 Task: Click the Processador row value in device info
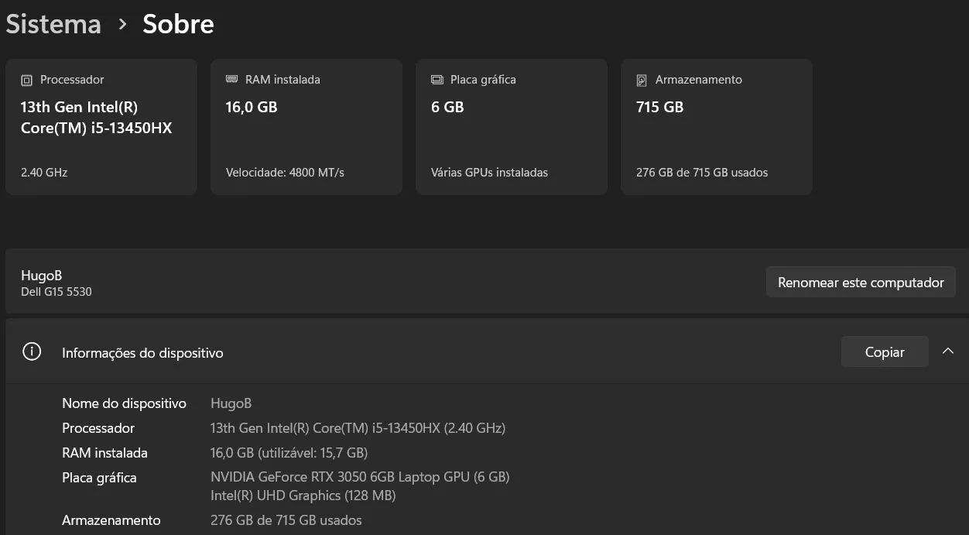358,428
